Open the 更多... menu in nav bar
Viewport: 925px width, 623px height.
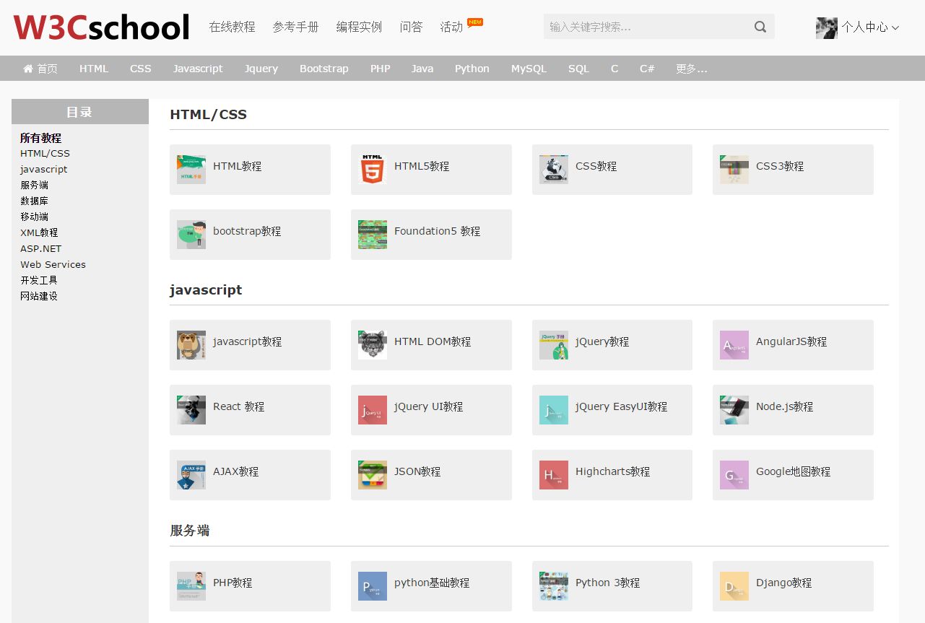pyautogui.click(x=692, y=69)
